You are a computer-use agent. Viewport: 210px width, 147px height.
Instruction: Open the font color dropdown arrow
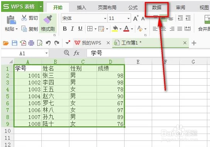pyautogui.click(x=132, y=29)
